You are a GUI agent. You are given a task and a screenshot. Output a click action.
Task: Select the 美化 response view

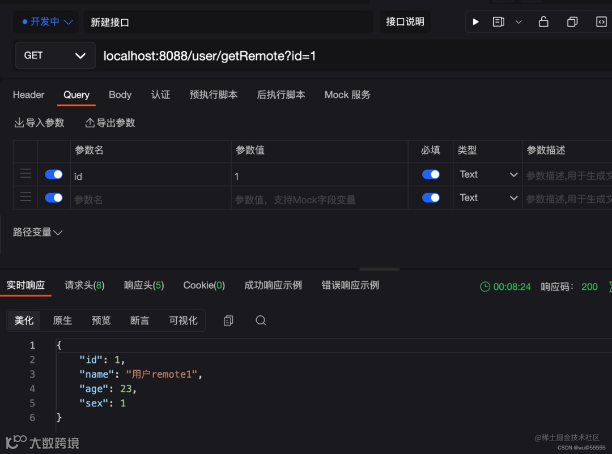[24, 320]
